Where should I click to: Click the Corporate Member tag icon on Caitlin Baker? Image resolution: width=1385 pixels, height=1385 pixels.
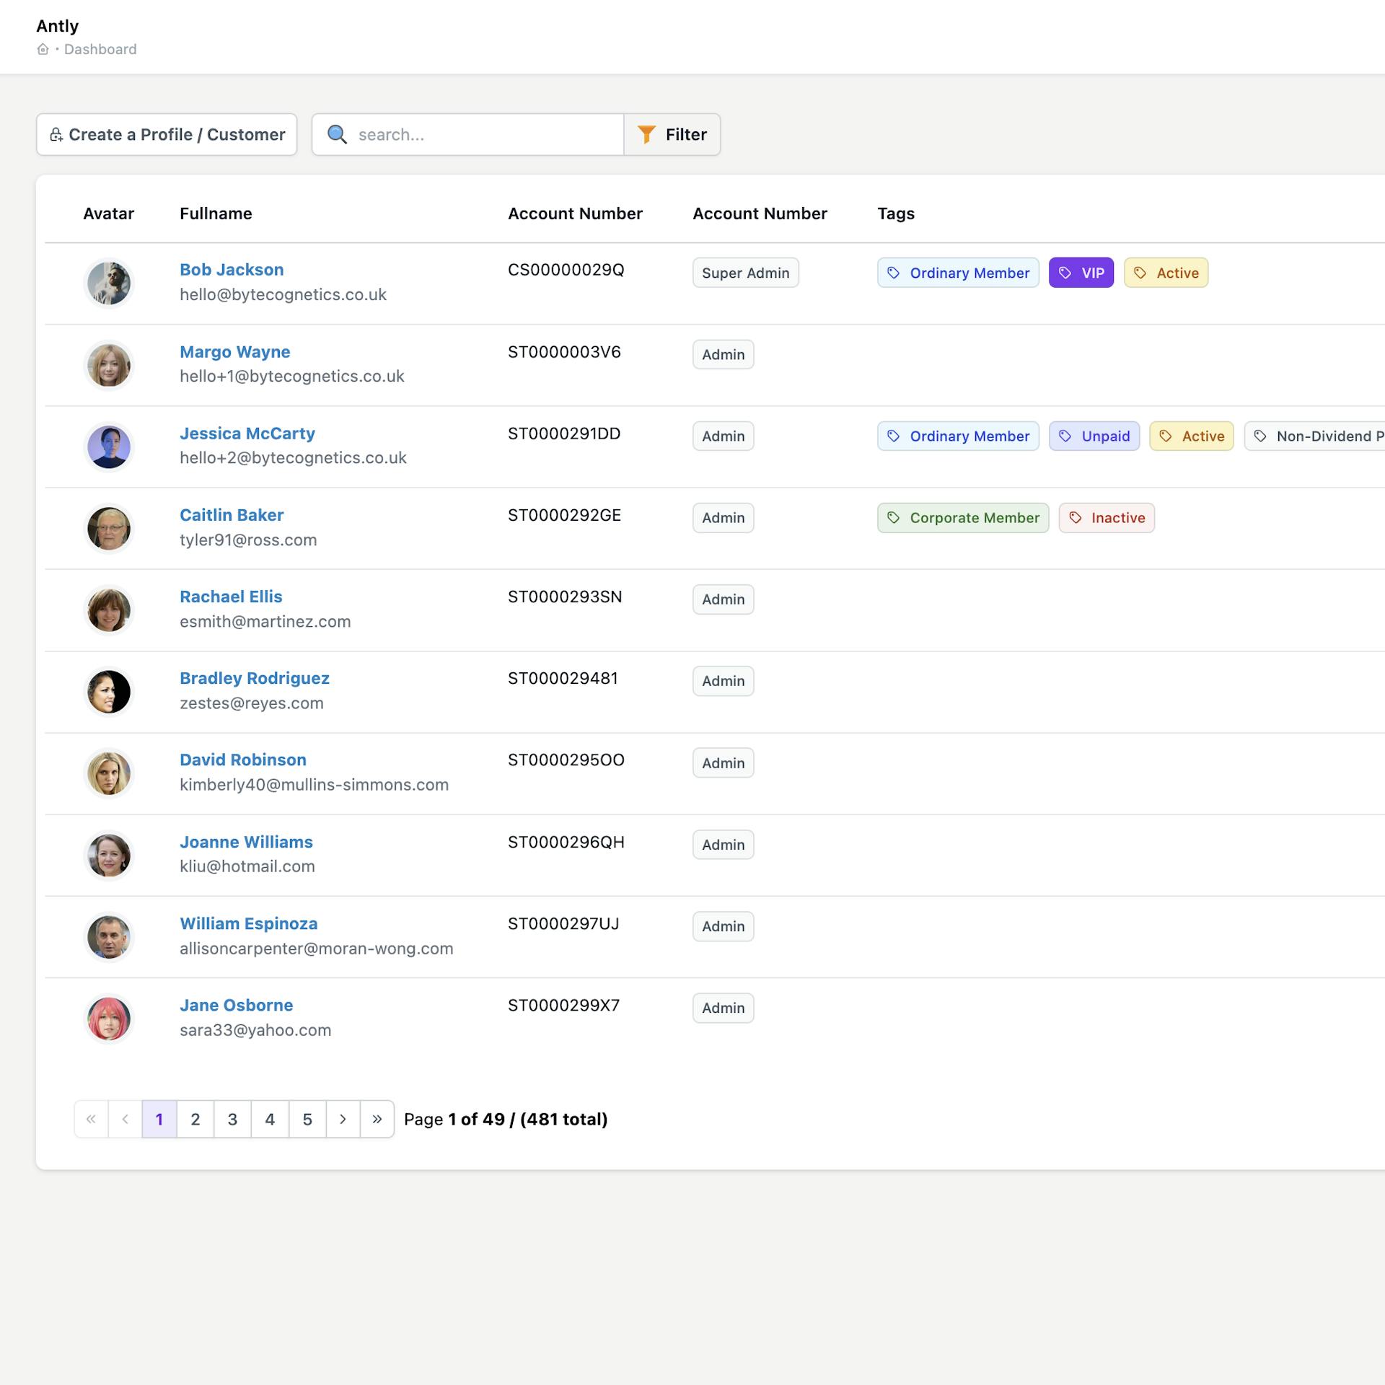[x=894, y=517]
